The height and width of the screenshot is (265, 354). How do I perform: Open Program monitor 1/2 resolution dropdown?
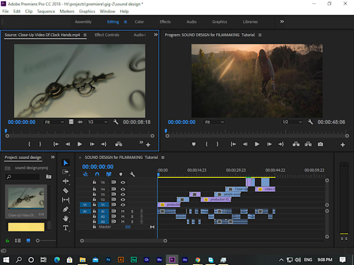click(x=292, y=122)
